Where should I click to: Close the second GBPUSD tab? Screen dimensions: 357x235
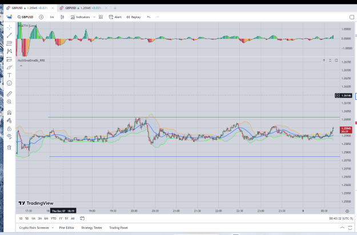(x=106, y=8)
